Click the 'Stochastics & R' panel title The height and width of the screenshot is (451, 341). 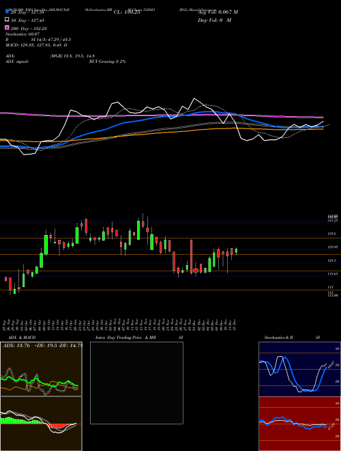279,338
